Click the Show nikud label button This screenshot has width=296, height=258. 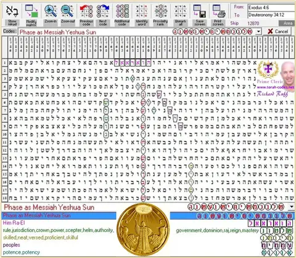pyautogui.click(x=12, y=23)
